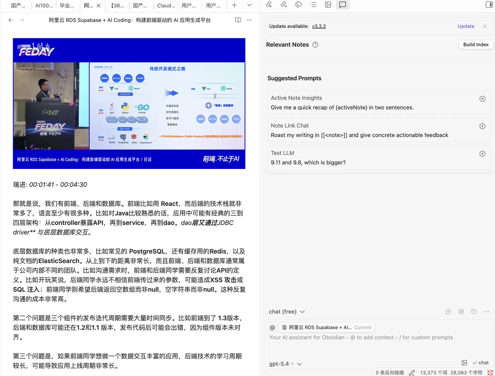495x376 pixels.
Task: Select the Copilot chat panel icon
Action: click(343, 5)
